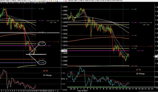Viewport: 158px width, 92px height.
Task: Open the three-dots more options toolbar icon
Action: [62, 1]
